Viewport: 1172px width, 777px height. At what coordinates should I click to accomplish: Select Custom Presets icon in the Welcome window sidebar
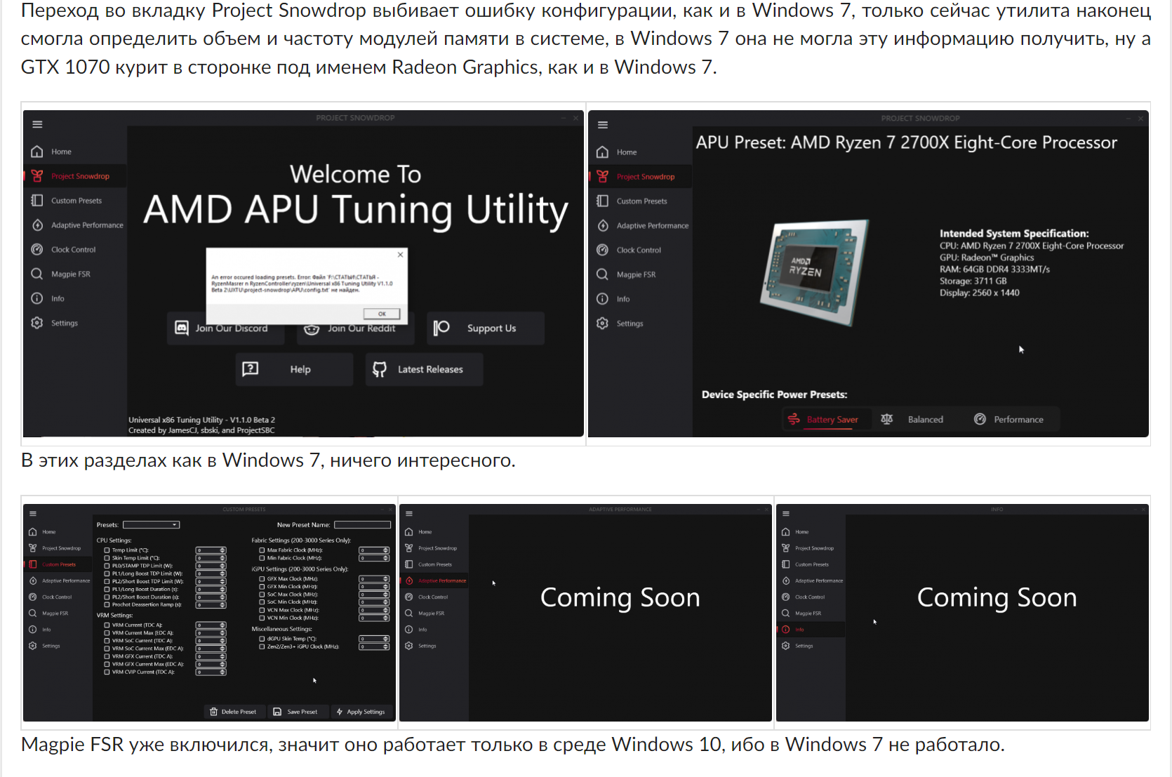[37, 201]
